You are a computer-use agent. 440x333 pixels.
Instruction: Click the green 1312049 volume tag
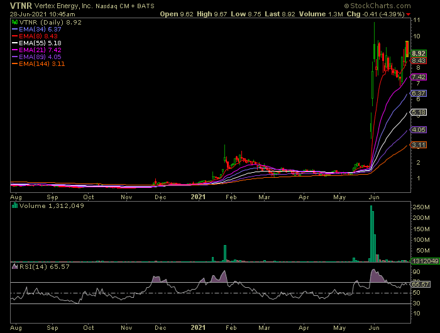pos(425,261)
